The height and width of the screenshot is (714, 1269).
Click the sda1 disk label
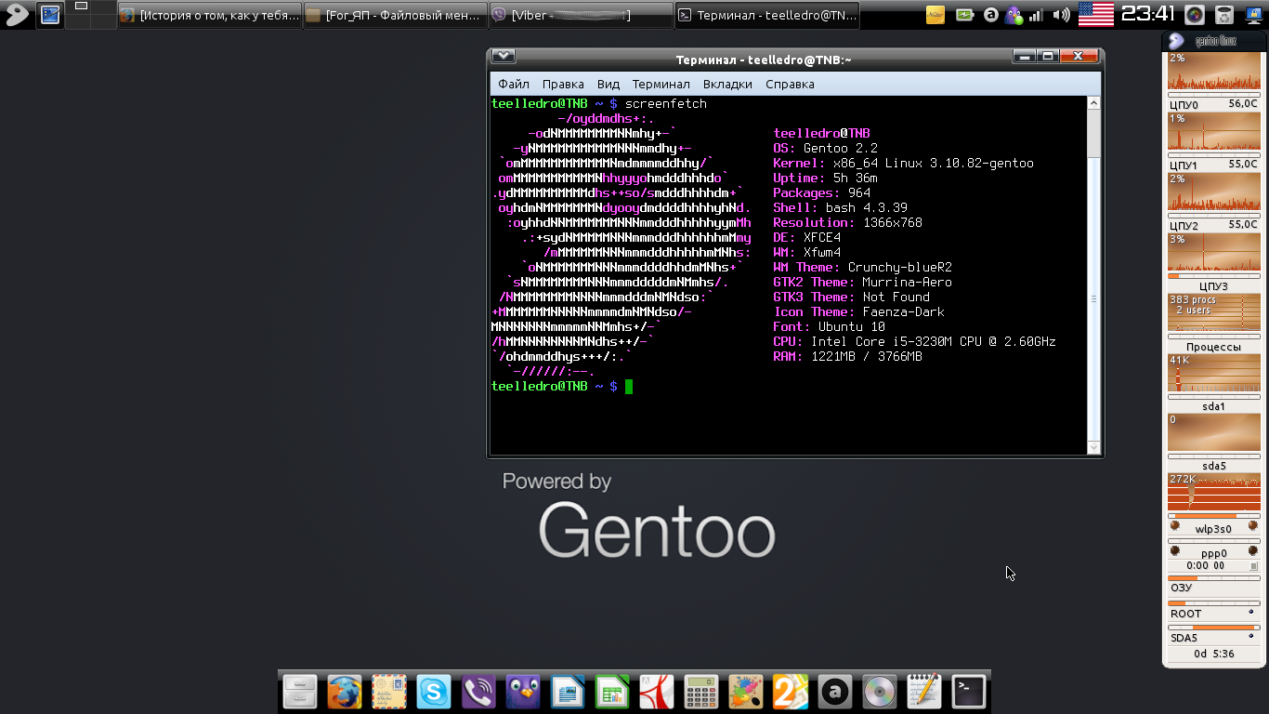[x=1213, y=406]
